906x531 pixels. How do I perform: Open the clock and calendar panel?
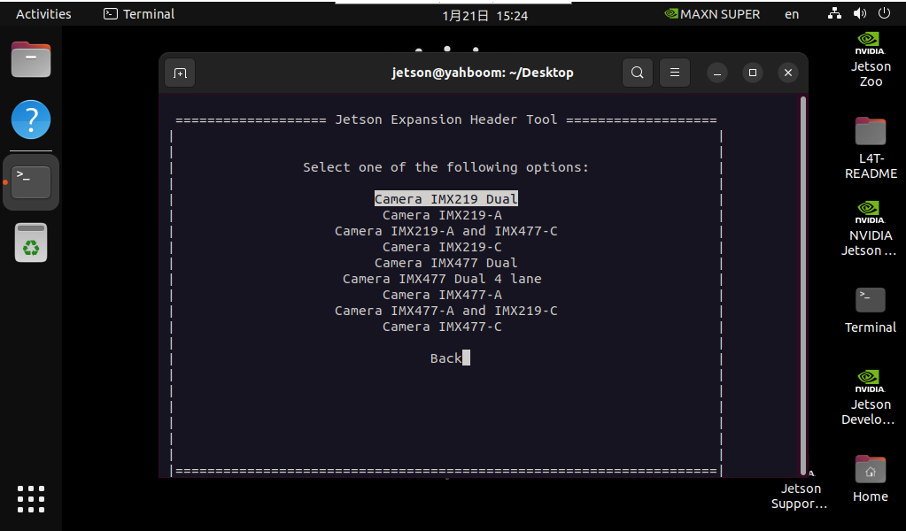click(484, 16)
